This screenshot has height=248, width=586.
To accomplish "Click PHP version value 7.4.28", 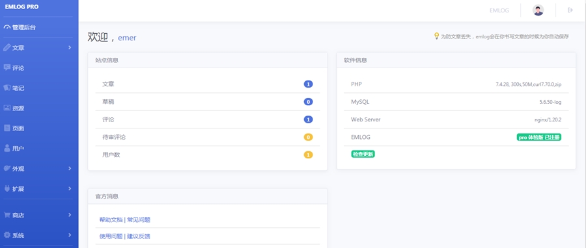I will 529,84.
